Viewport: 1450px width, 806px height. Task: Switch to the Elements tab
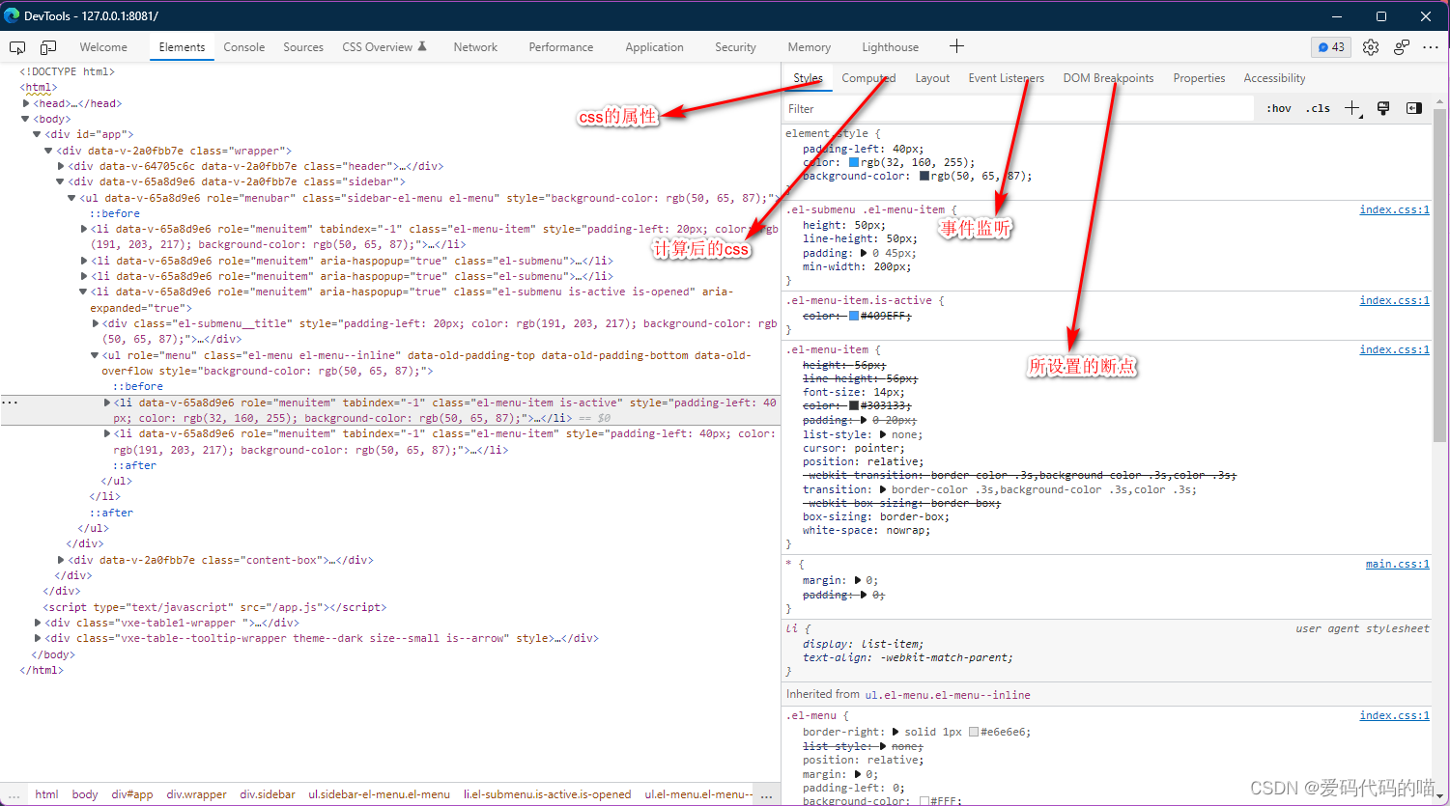(182, 46)
